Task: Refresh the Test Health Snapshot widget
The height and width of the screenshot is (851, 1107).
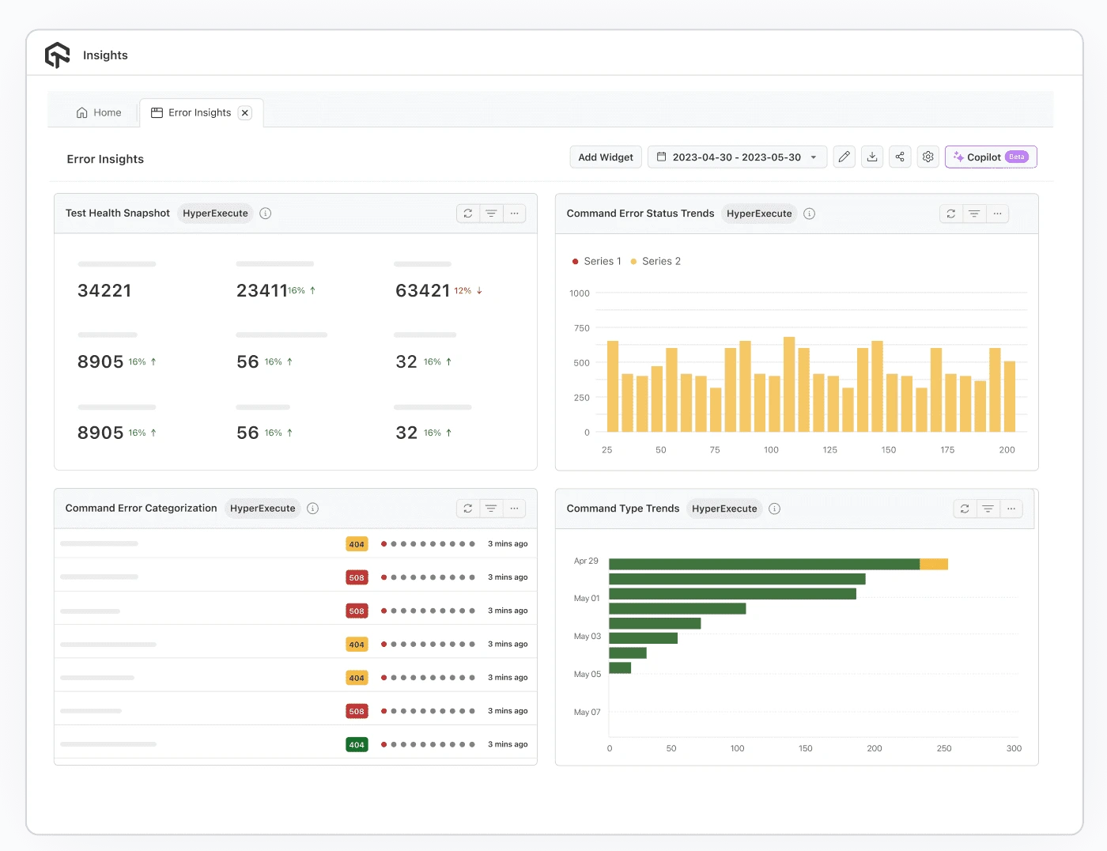Action: pos(468,214)
